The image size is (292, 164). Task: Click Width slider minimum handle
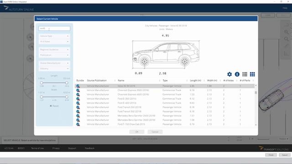[42, 97]
